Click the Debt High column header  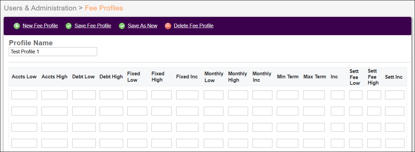point(111,77)
